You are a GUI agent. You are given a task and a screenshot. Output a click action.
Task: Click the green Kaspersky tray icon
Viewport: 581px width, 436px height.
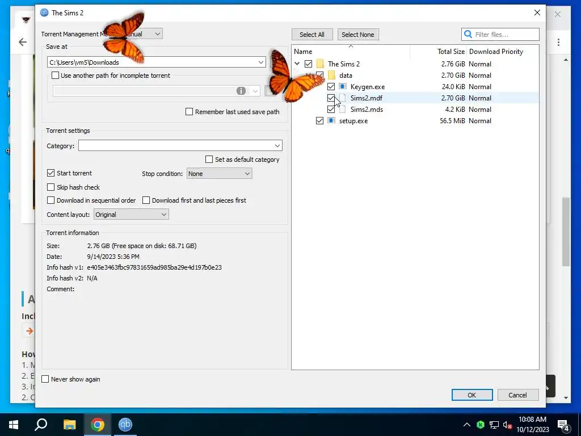click(x=481, y=425)
